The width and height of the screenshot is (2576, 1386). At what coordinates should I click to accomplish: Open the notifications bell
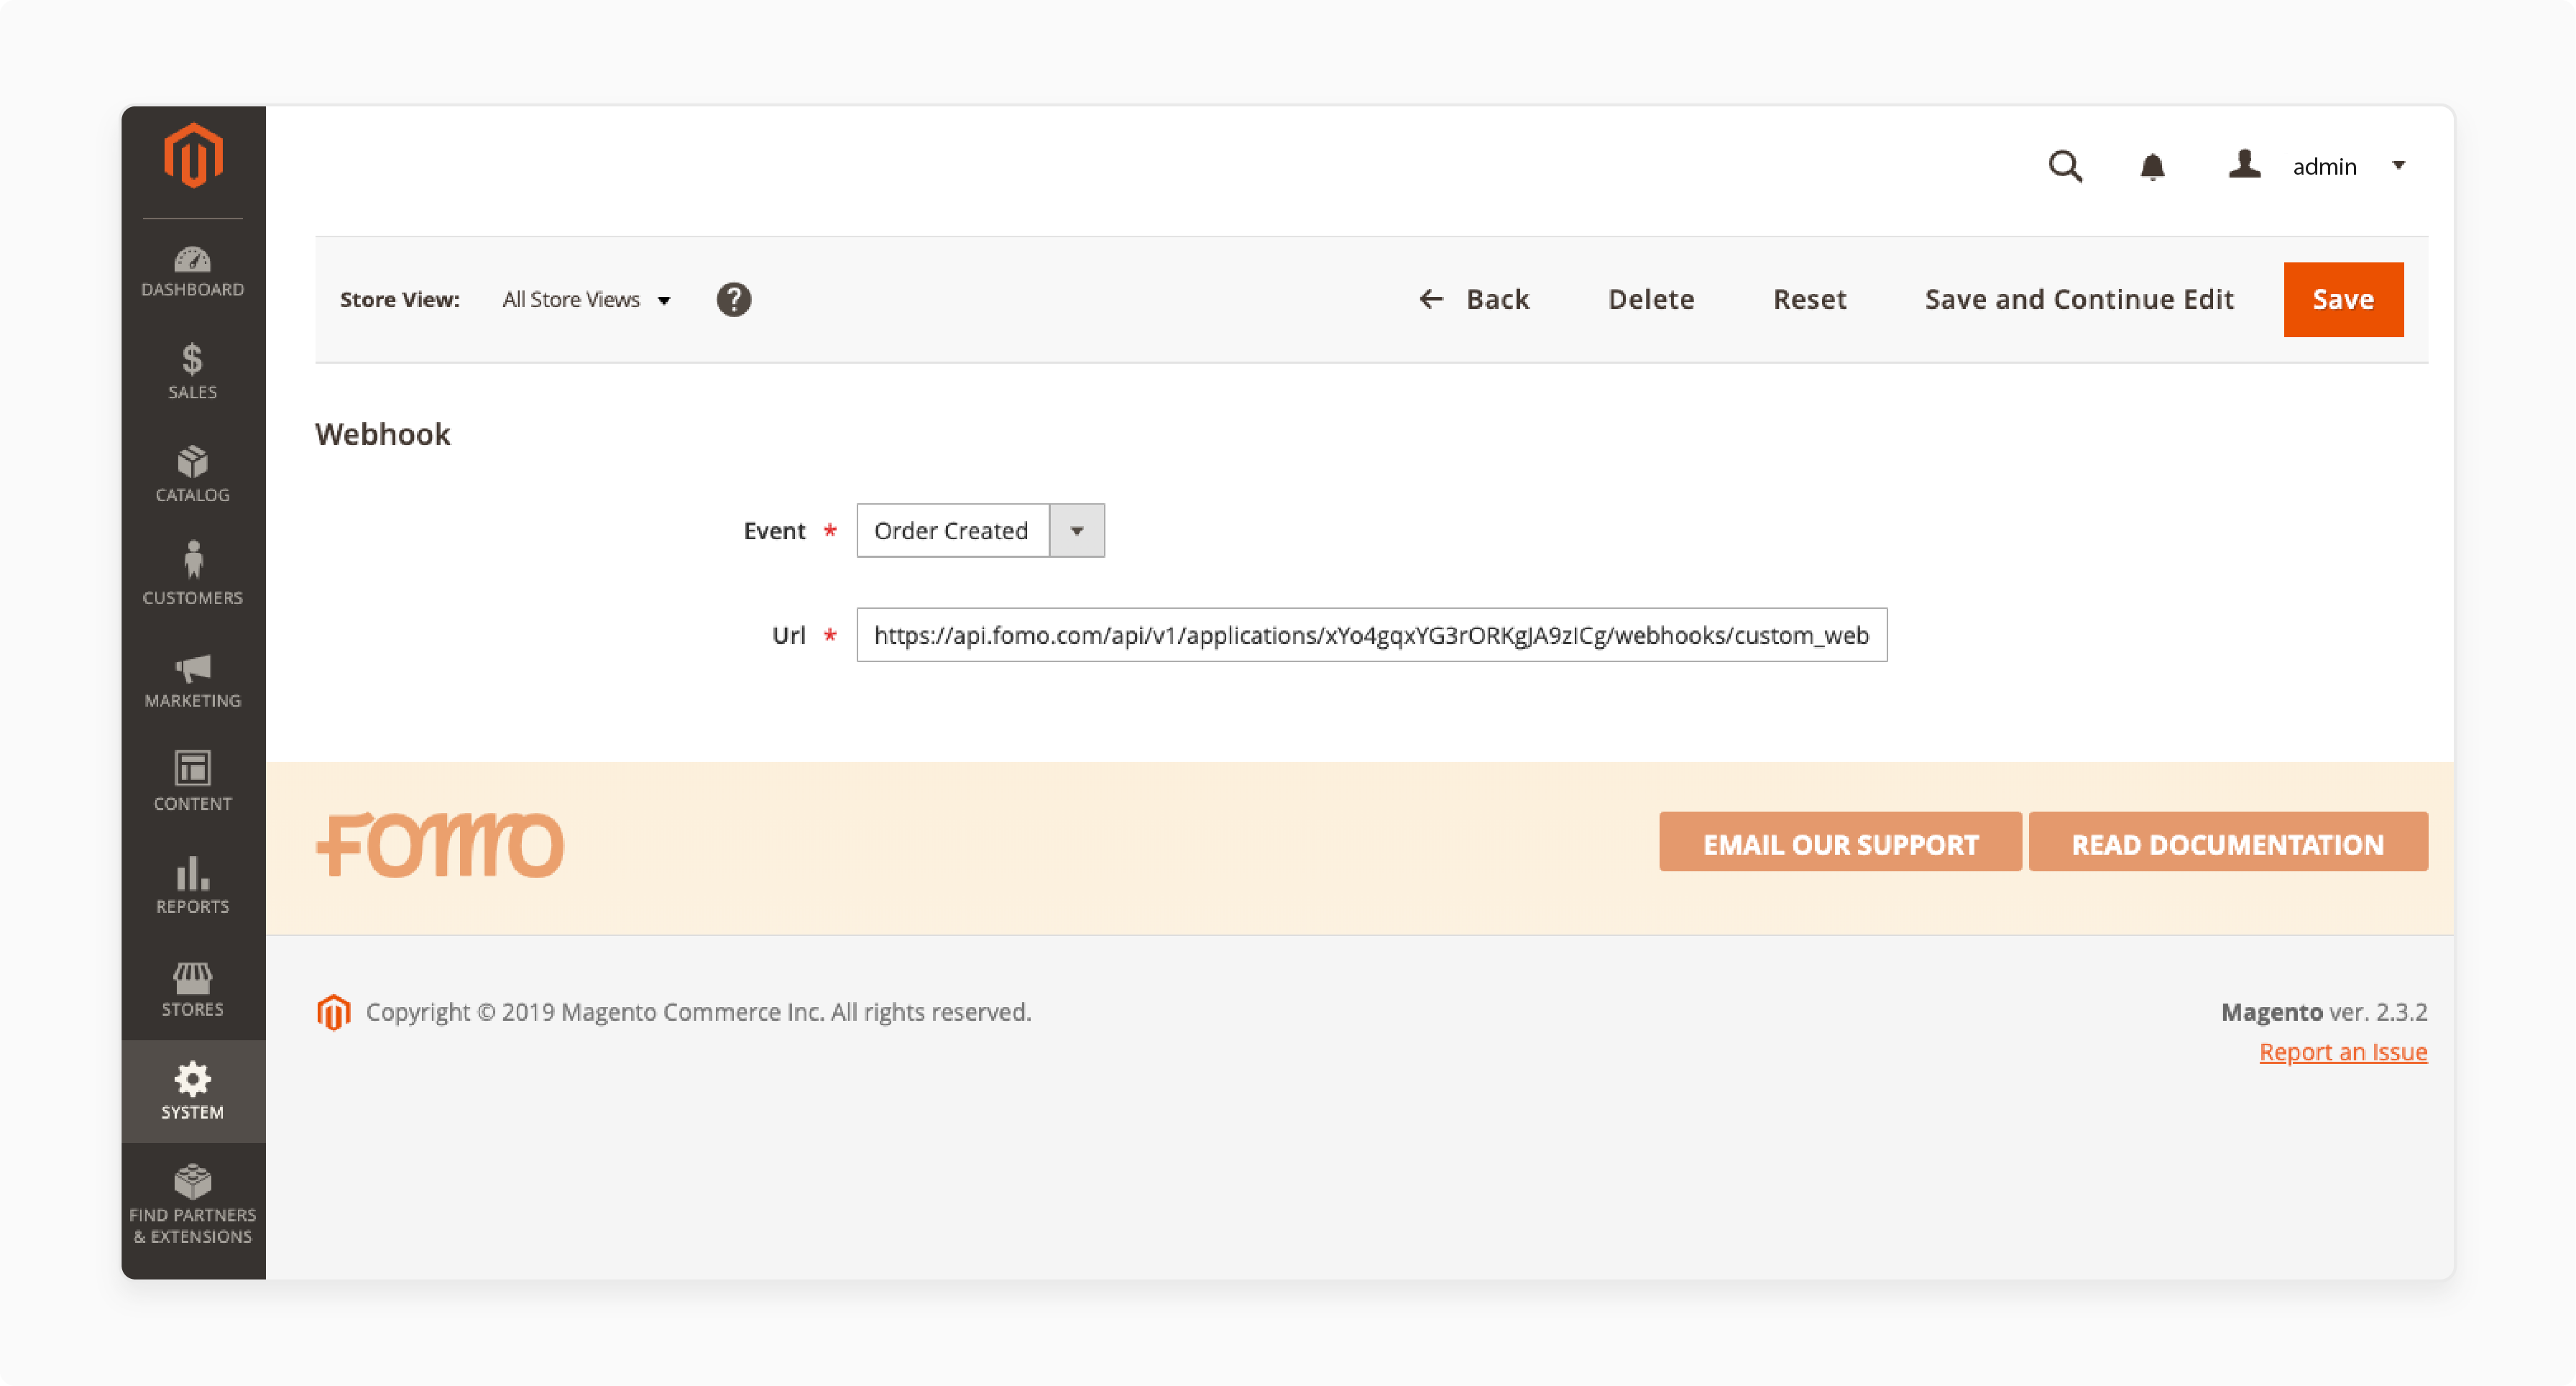(2152, 166)
